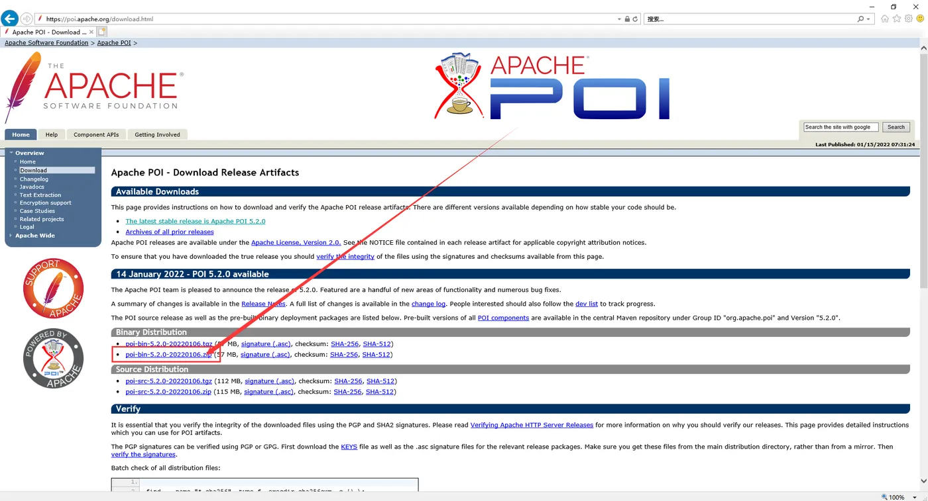928x501 pixels.
Task: Open the Getting Involved tab
Action: (157, 134)
